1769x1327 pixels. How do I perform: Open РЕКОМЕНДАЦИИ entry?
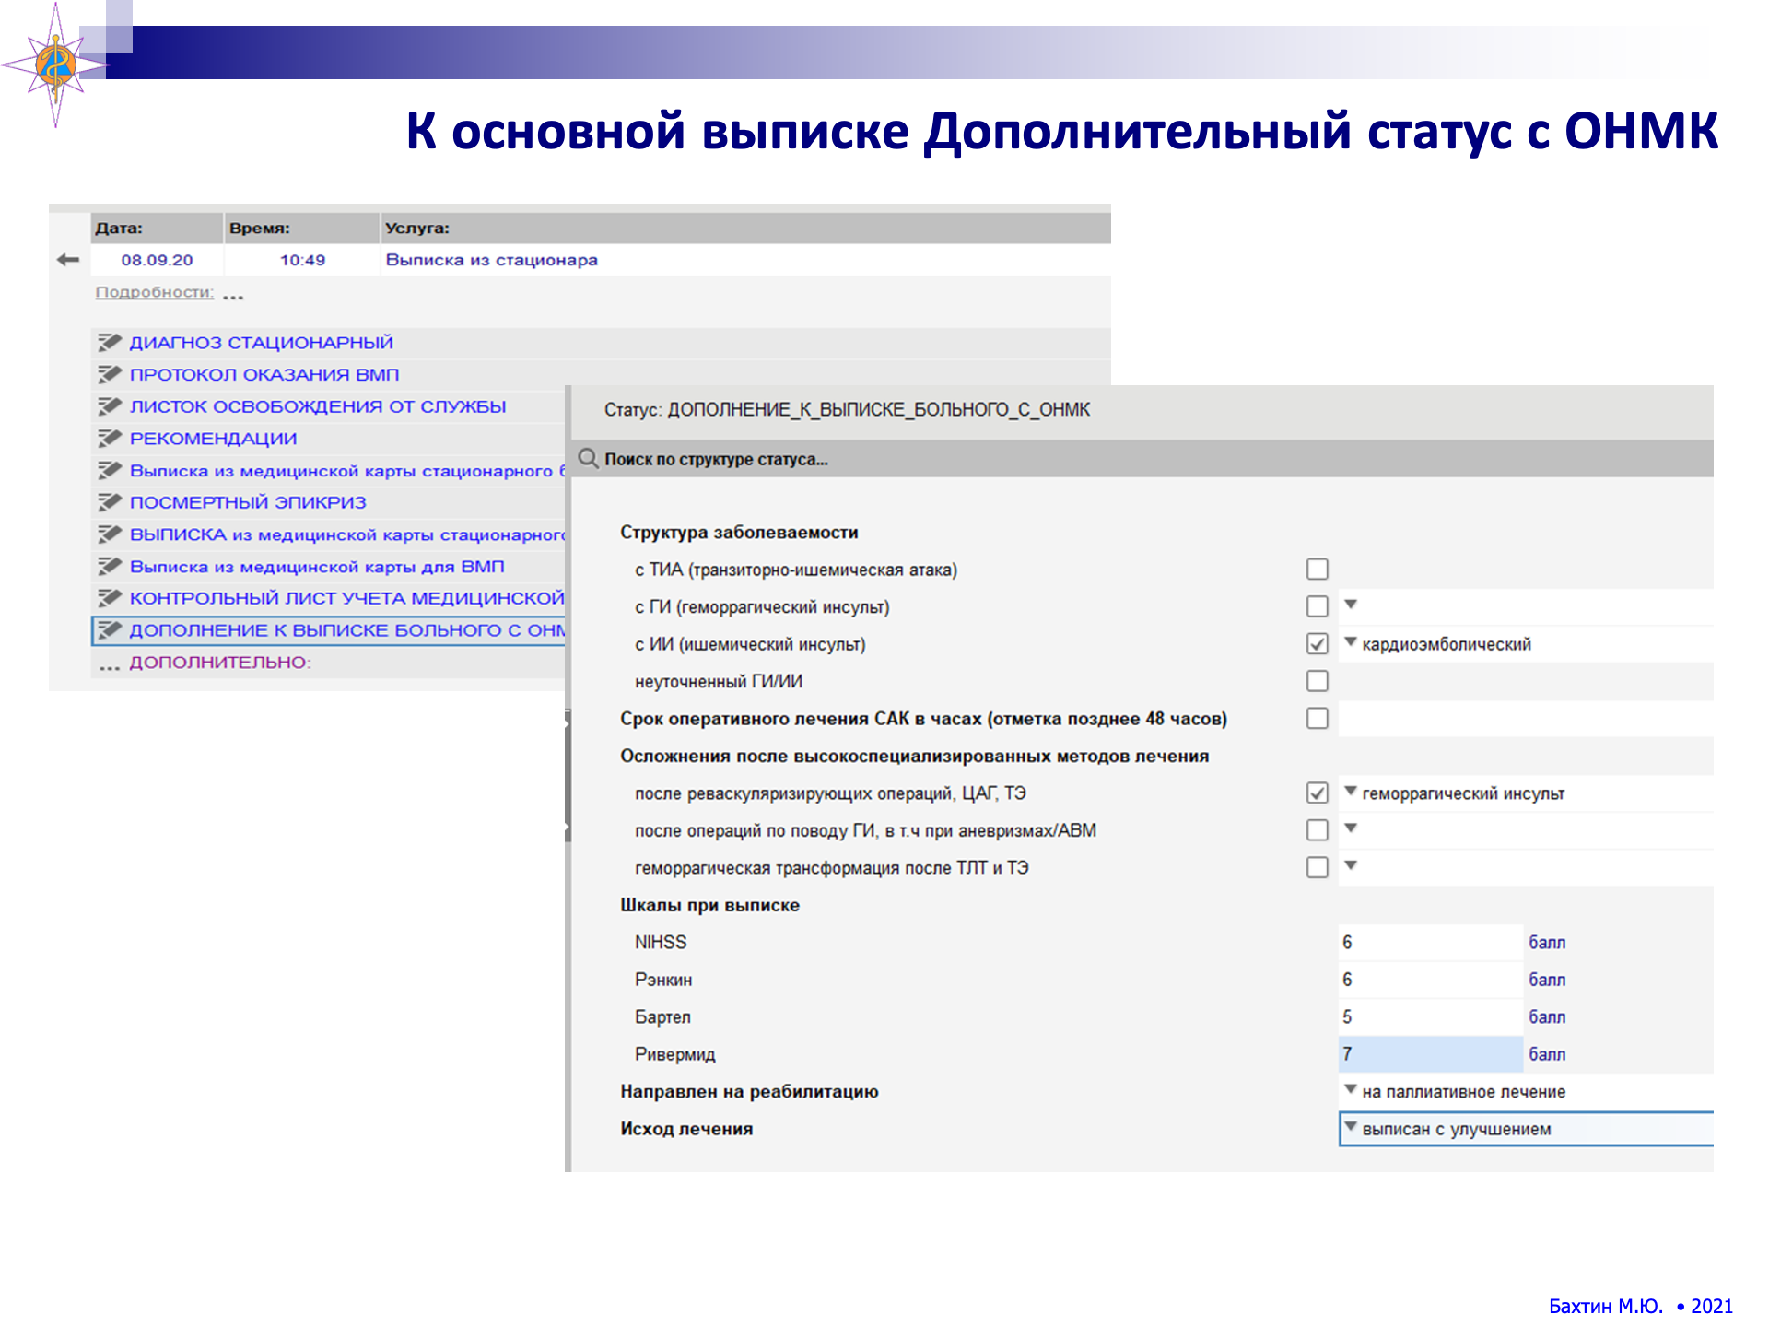tap(213, 439)
